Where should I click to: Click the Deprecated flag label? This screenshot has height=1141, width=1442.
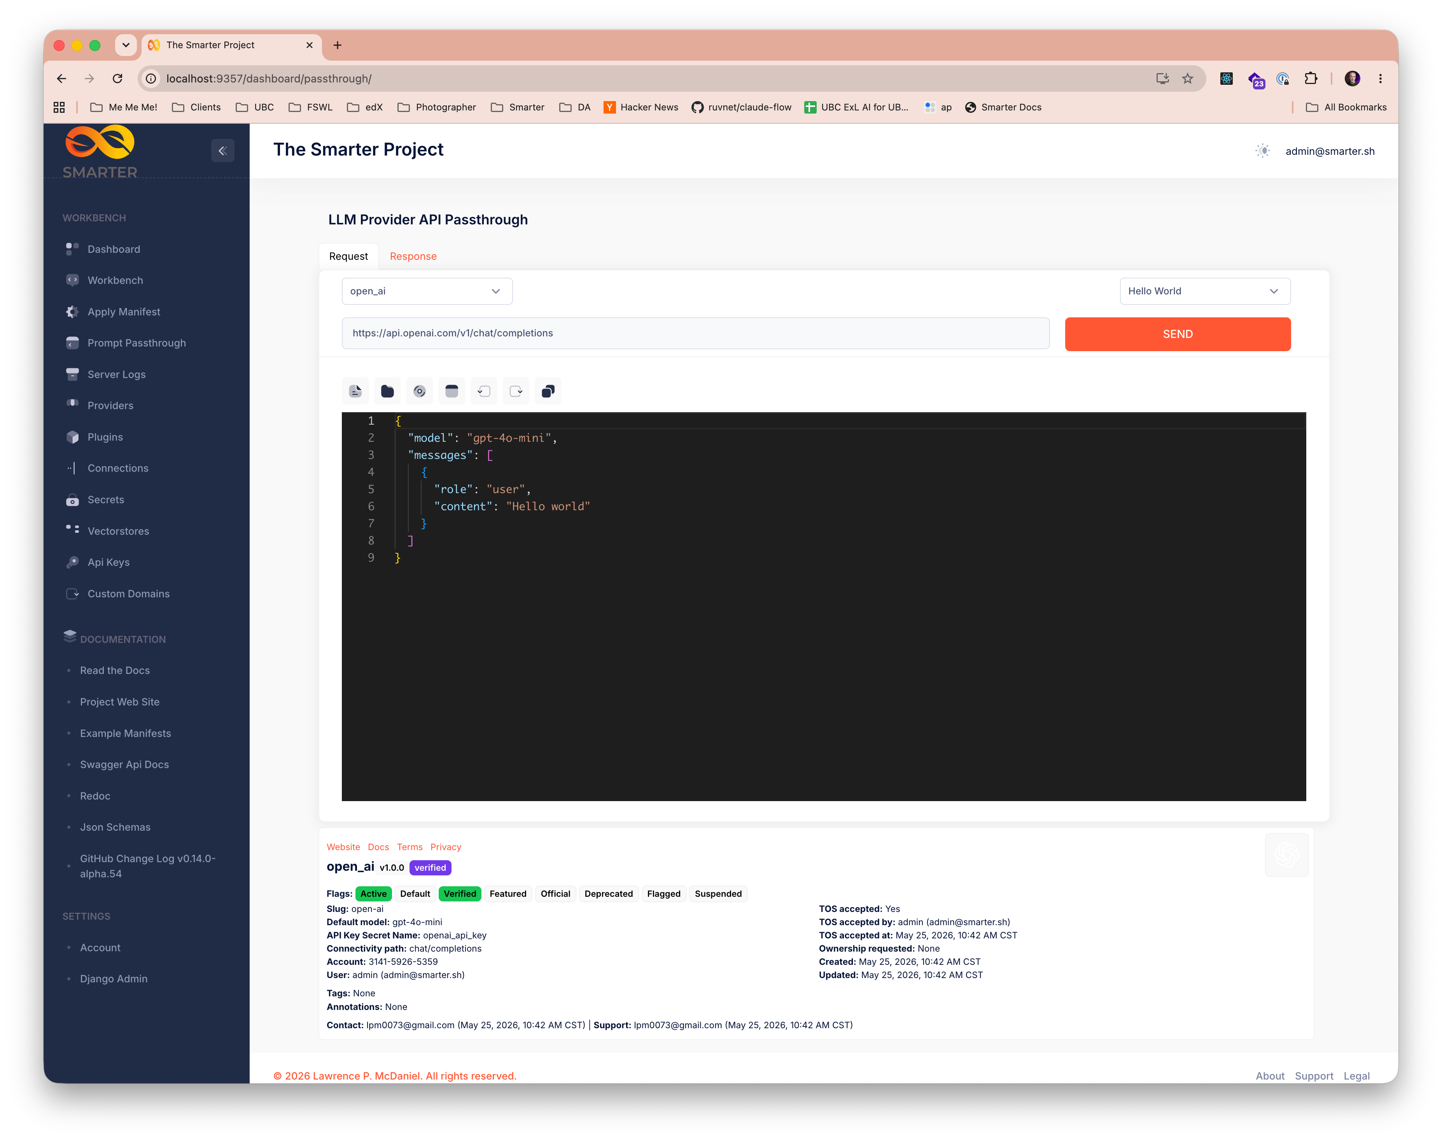point(608,894)
